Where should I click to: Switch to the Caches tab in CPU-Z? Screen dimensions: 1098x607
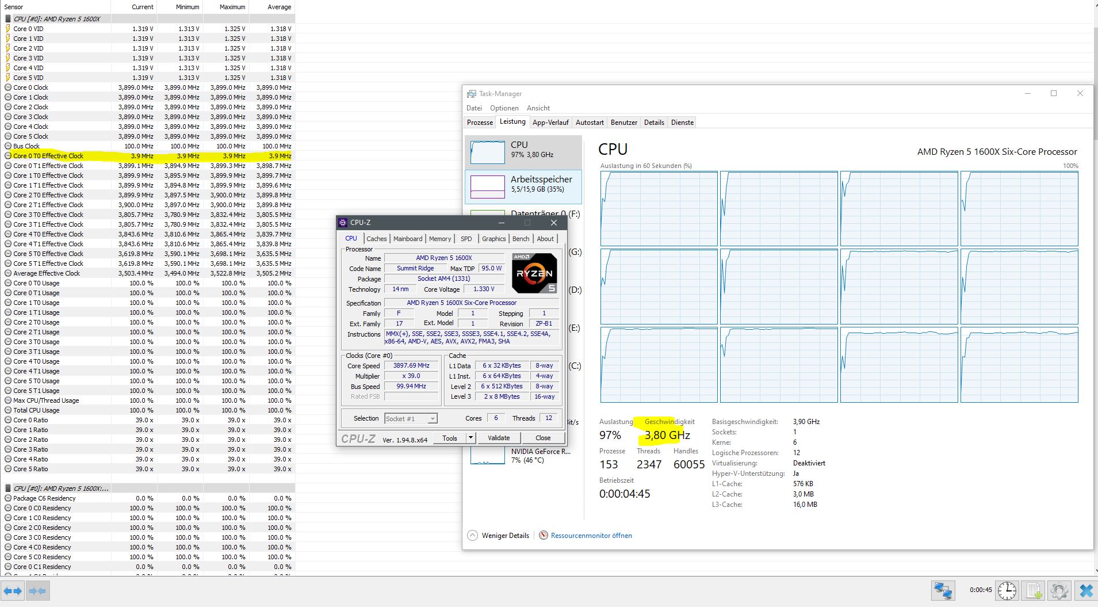pos(377,238)
